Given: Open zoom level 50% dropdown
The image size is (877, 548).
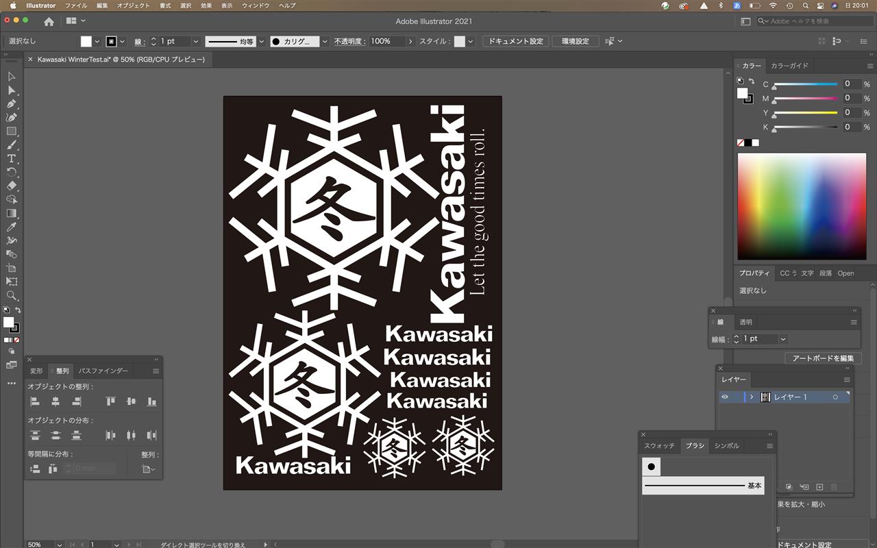Looking at the screenshot, I should coord(60,545).
